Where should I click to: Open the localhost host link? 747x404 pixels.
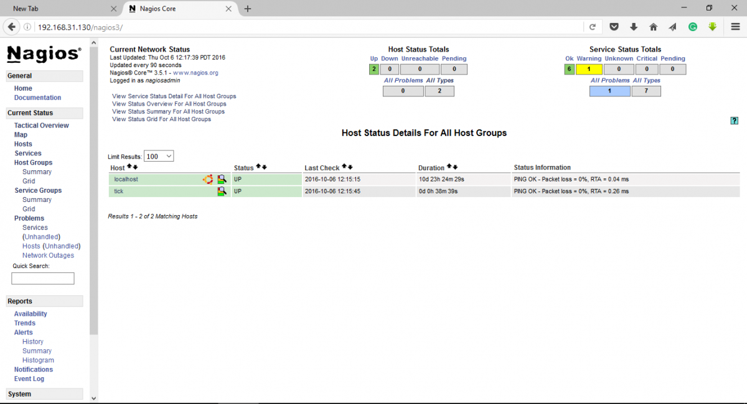point(126,179)
